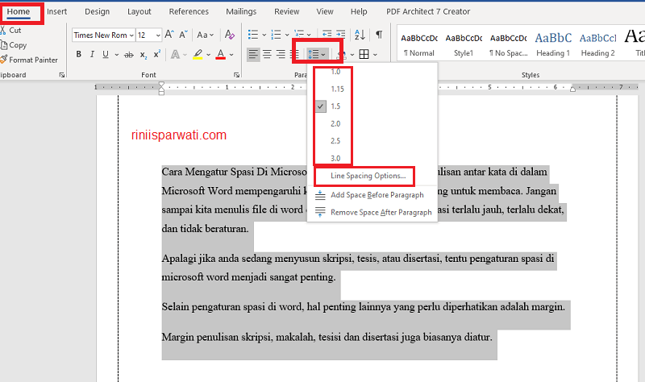This screenshot has width=645, height=382.
Task: Select 2.5 line spacing
Action: [x=372, y=140]
